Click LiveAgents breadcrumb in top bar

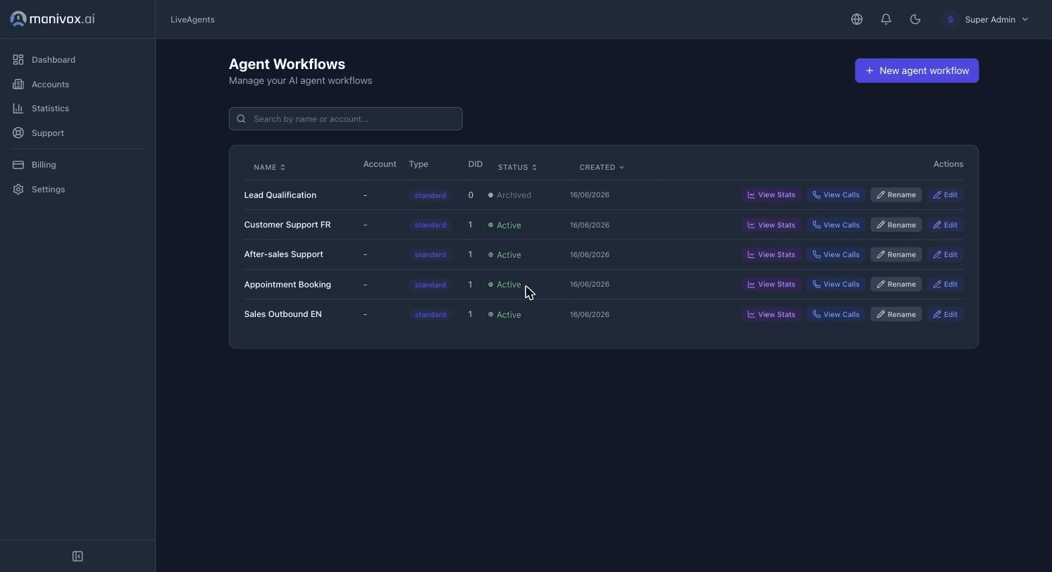click(192, 20)
